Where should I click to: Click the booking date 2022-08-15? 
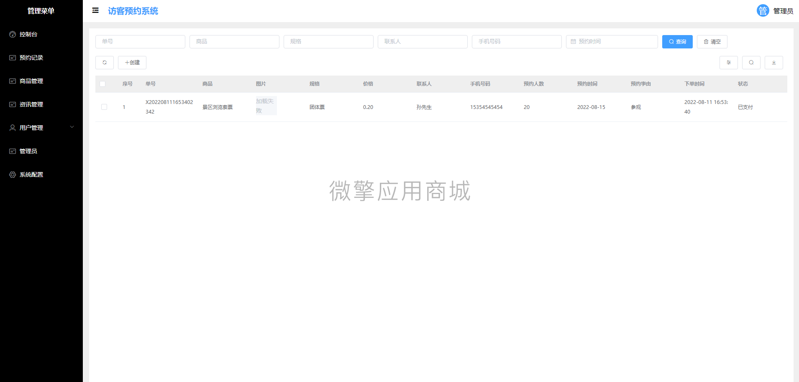(591, 107)
